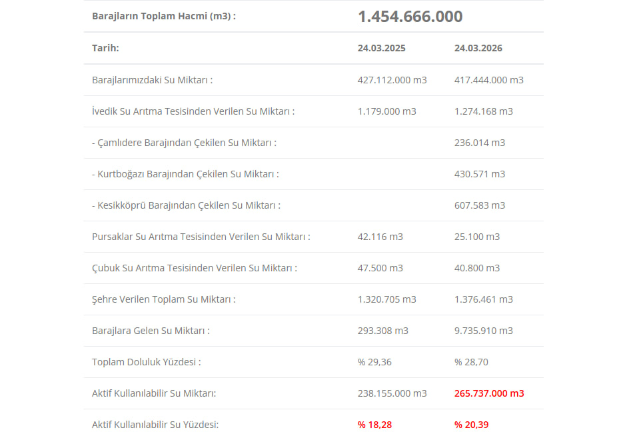Click the red % 20,39 percentage
The image size is (633, 436).
471,425
